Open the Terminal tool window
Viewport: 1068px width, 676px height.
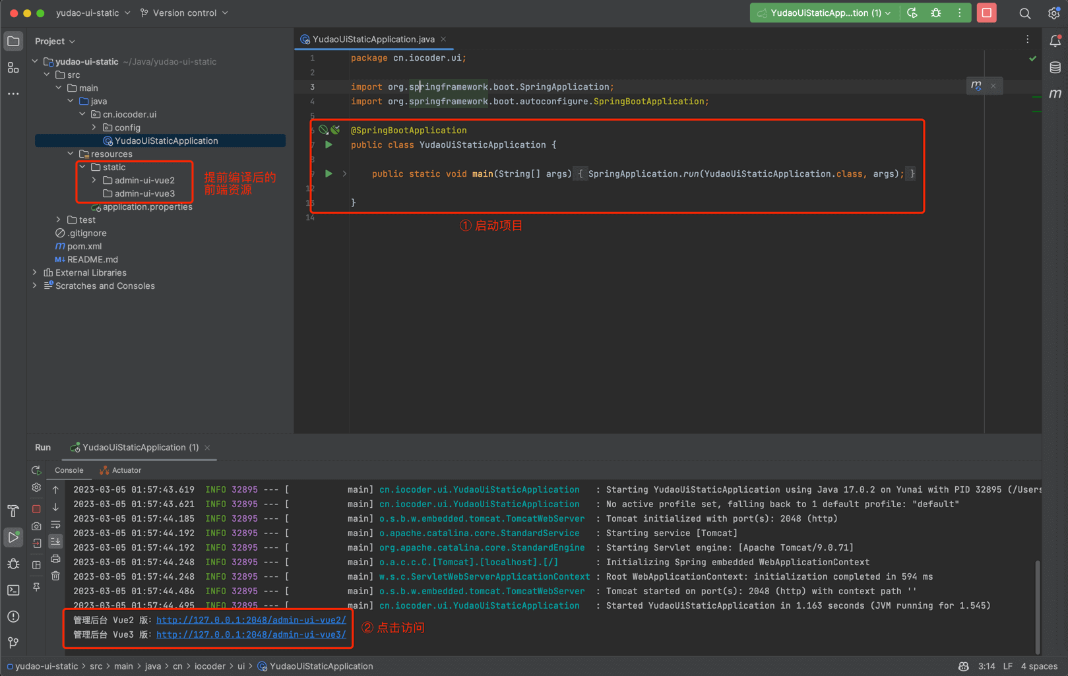click(13, 590)
